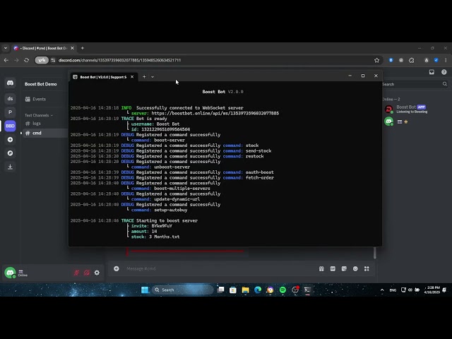452x339 pixels.
Task: Select the 'ds' server icon
Action: tap(10, 99)
